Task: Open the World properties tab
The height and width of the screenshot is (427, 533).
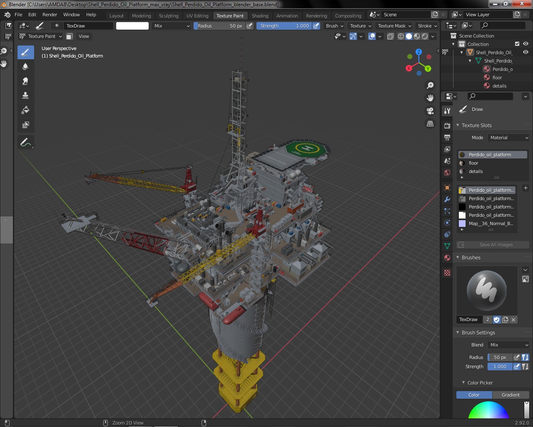Action: pos(447,172)
